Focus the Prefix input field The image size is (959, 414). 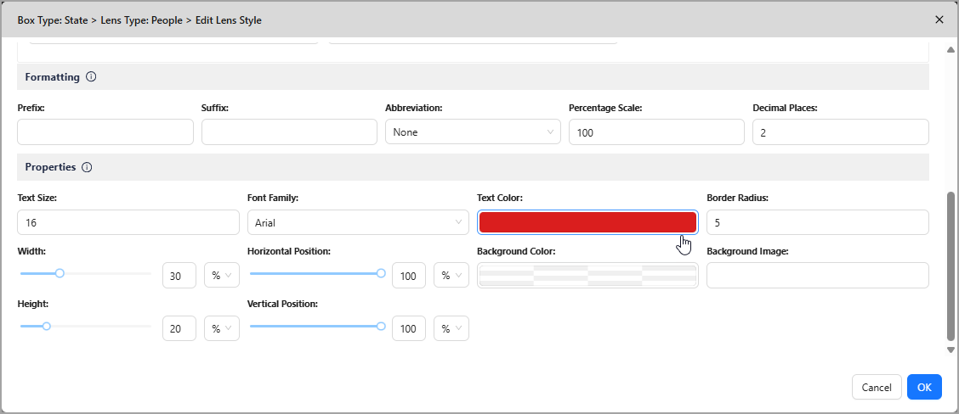[105, 132]
